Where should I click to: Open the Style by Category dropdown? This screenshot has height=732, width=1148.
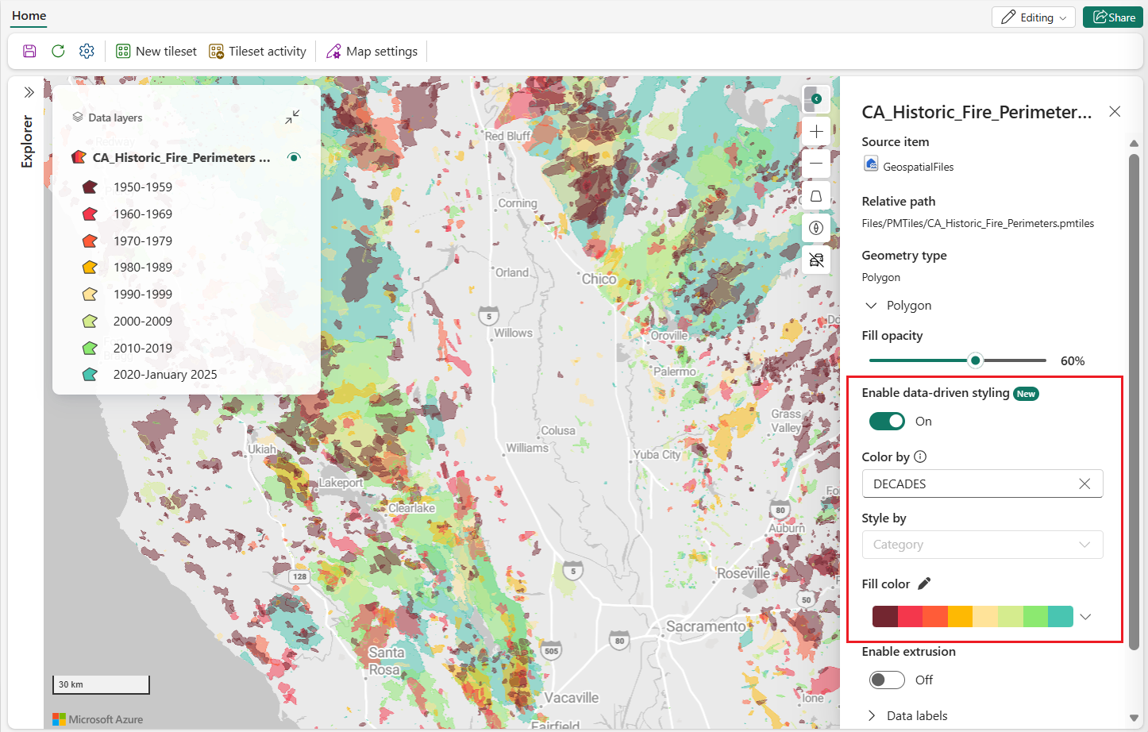pos(982,545)
